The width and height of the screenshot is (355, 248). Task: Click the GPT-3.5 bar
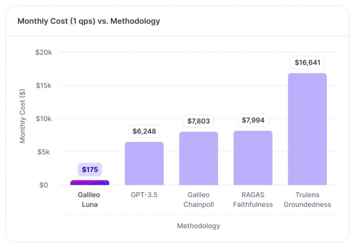click(x=144, y=164)
